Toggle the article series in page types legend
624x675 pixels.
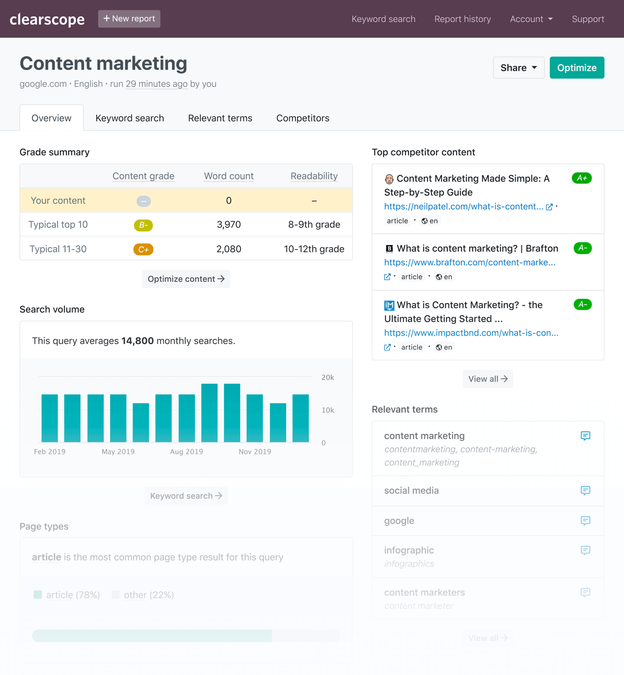point(73,595)
